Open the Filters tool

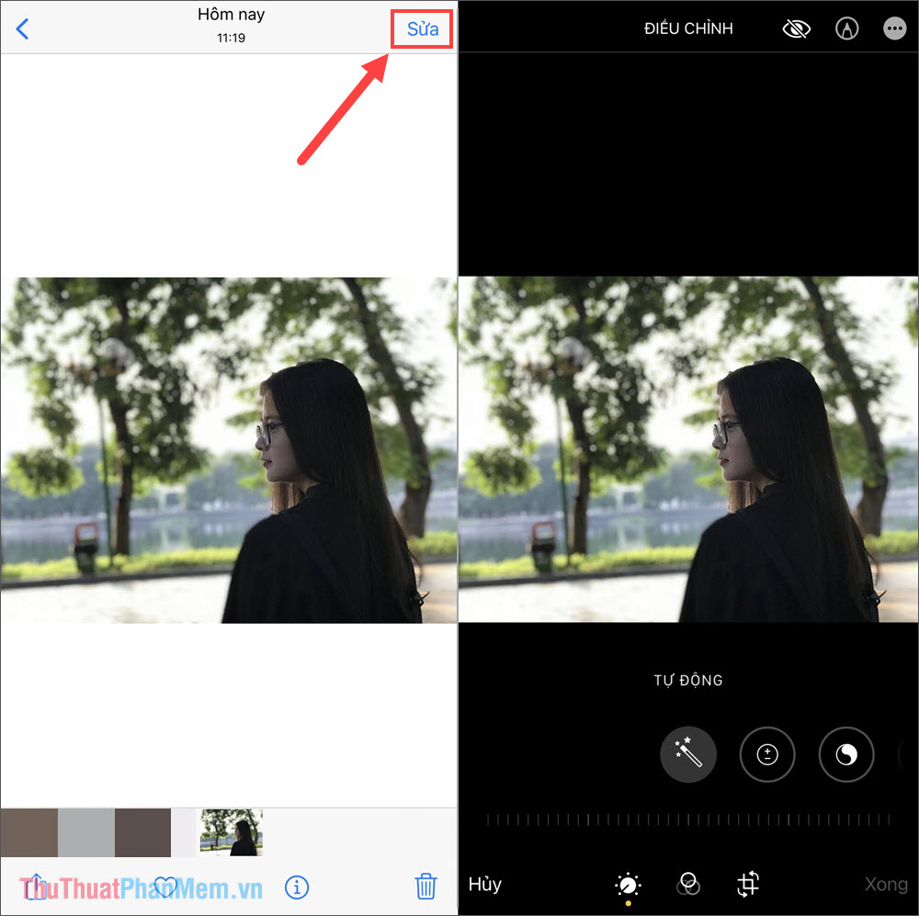click(x=687, y=885)
